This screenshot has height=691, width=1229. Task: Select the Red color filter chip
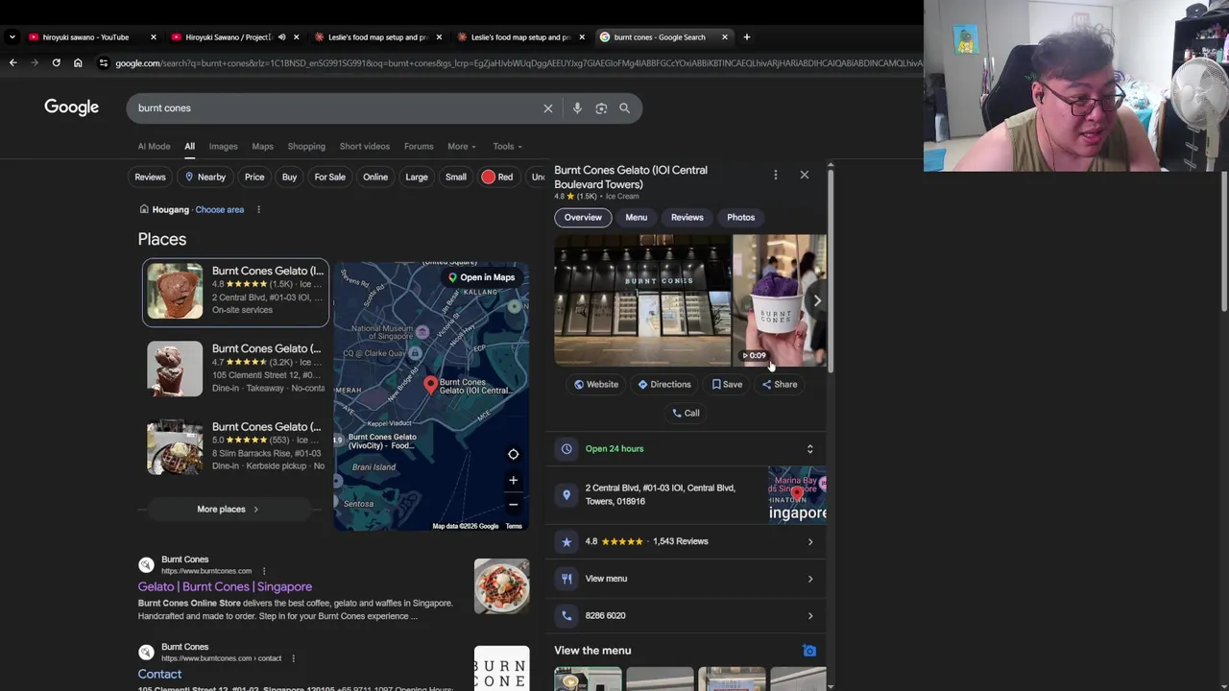pos(497,177)
